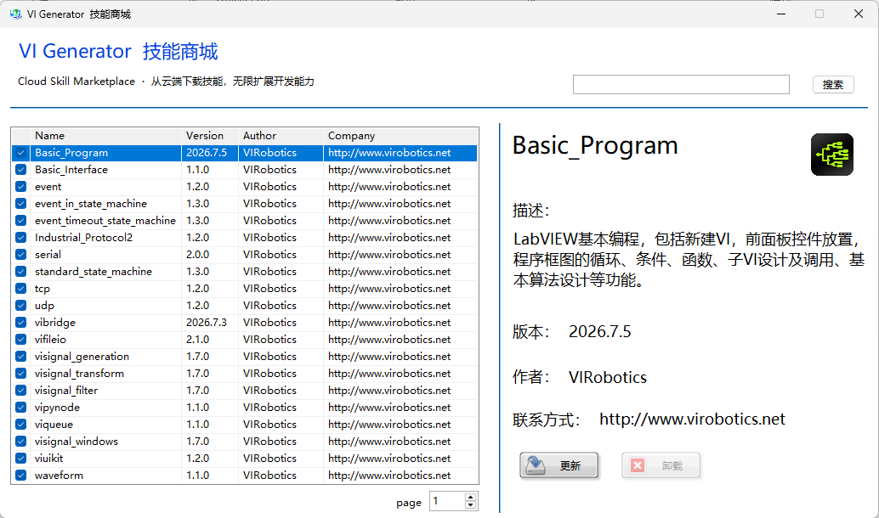879x518 pixels.
Task: Select the visignal_filter skill row
Action: click(245, 391)
